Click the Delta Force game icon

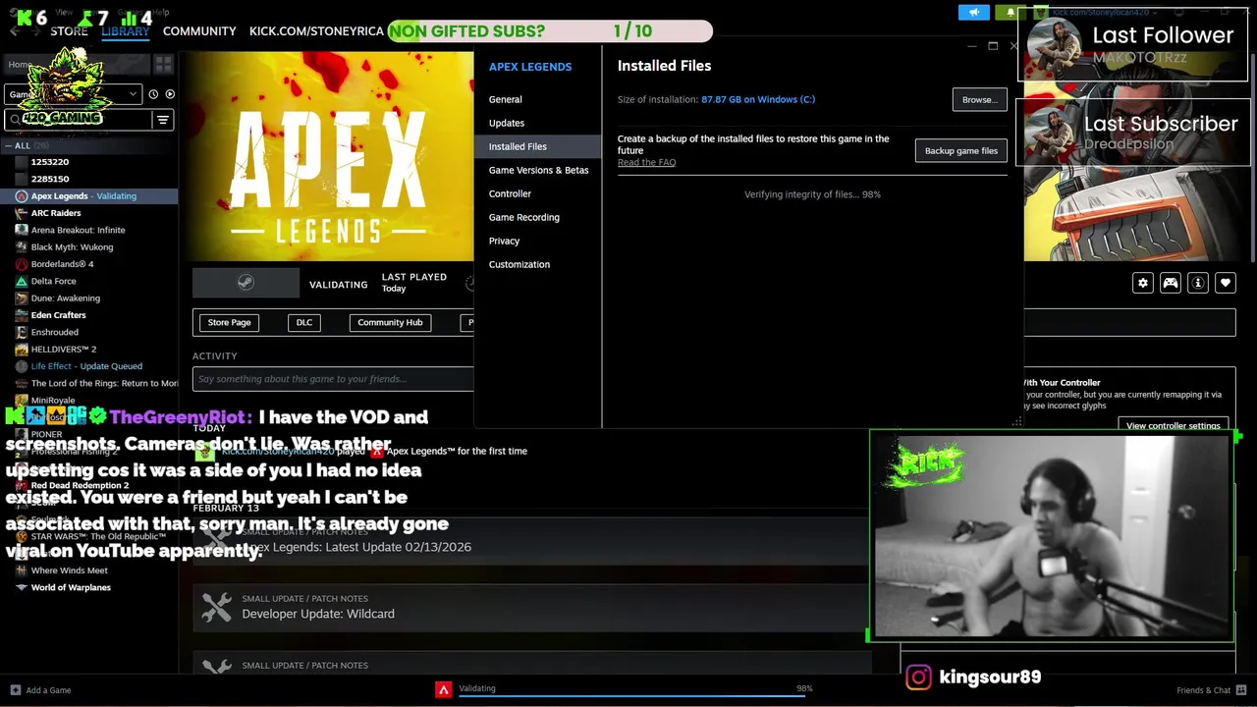[22, 281]
